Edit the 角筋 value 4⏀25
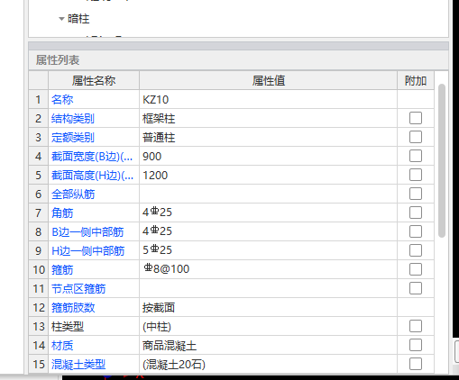Screen dimensions: 459x380 269,213
